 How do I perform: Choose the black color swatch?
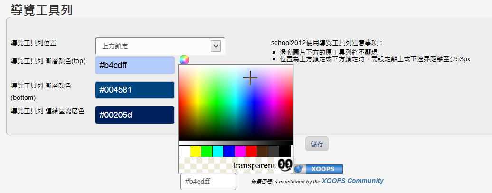click(x=285, y=151)
